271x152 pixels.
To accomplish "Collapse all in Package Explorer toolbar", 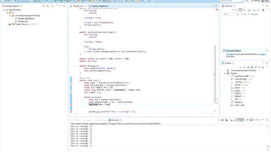I will (x=44, y=6).
